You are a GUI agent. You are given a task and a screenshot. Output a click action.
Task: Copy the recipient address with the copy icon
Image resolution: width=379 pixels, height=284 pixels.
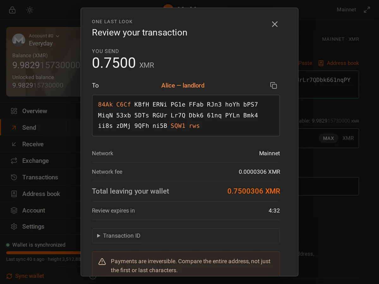pyautogui.click(x=274, y=86)
